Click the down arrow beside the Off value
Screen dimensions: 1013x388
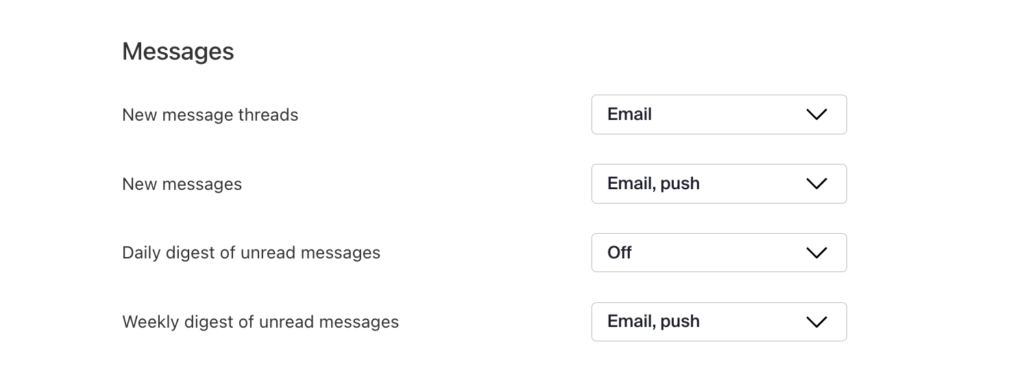tap(816, 253)
